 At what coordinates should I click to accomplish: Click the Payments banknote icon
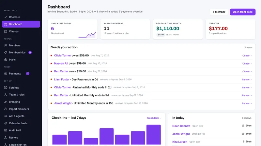coord(6,74)
